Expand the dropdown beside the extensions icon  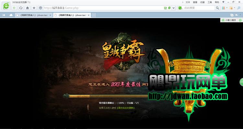click(x=227, y=8)
